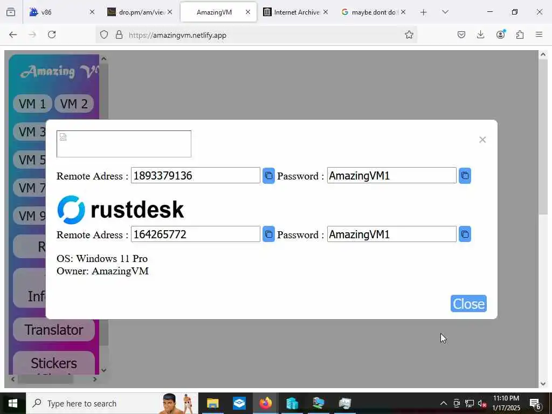The height and width of the screenshot is (414, 552).
Task: Open the Downloads panel
Action: tap(480, 34)
